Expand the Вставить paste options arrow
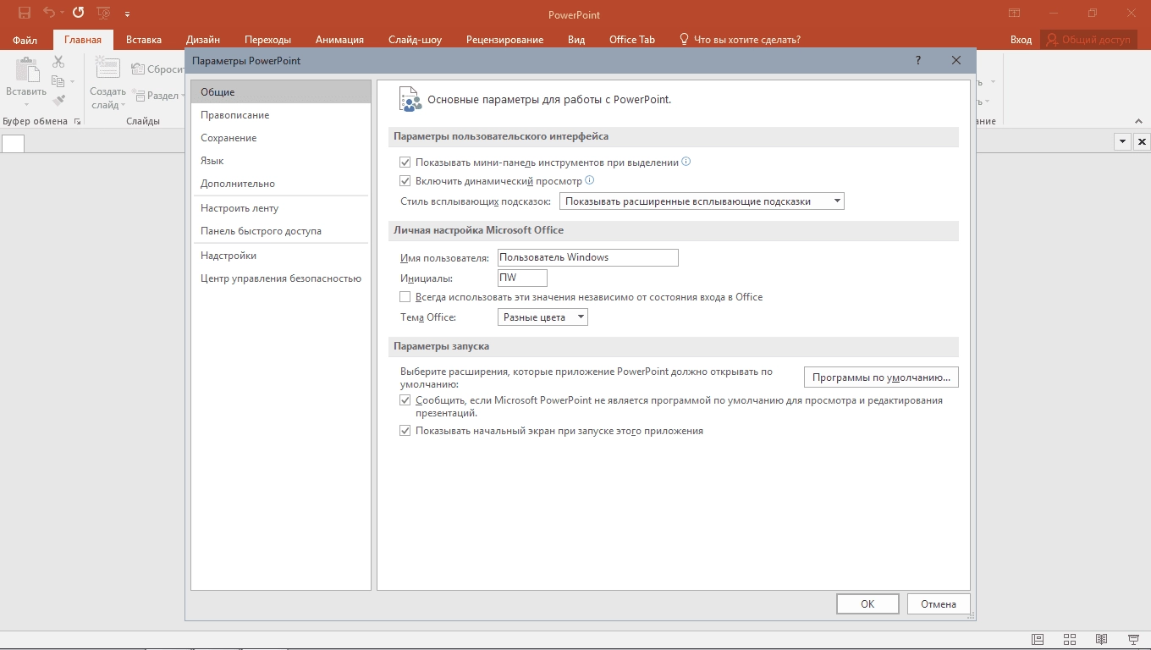1151x650 pixels. pos(26,105)
